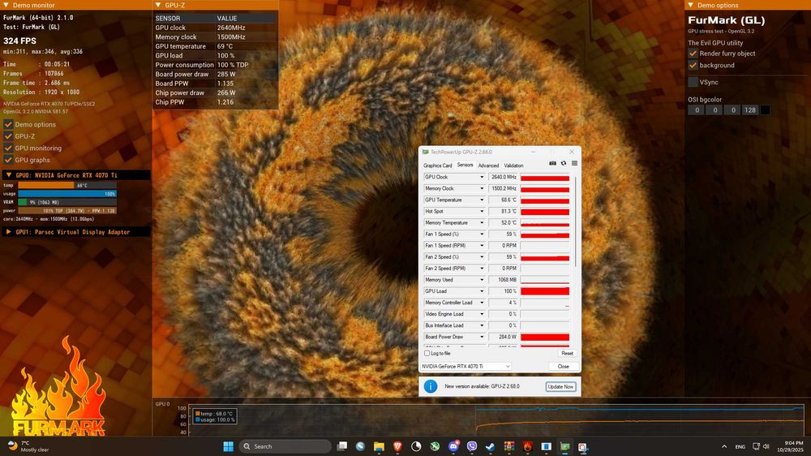Image resolution: width=811 pixels, height=456 pixels.
Task: Disable Render furry object
Action: (x=693, y=54)
